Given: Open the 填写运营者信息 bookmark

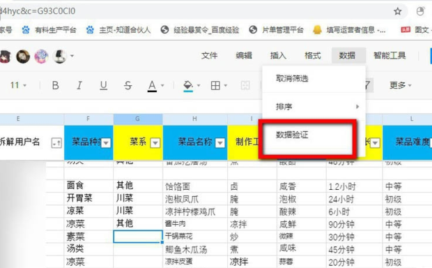Looking at the screenshot, I should 349,30.
